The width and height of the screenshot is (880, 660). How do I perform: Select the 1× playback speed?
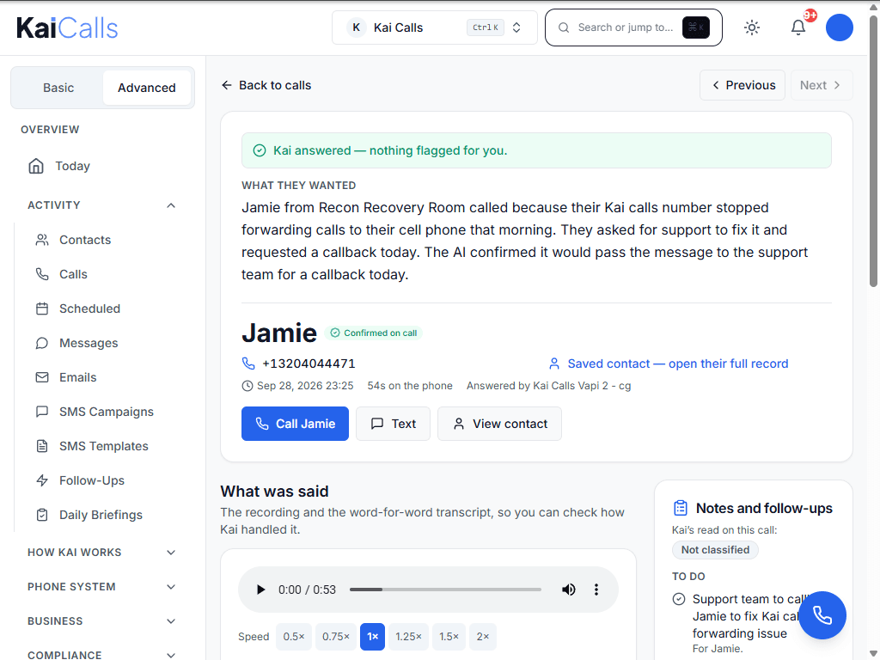pyautogui.click(x=373, y=637)
